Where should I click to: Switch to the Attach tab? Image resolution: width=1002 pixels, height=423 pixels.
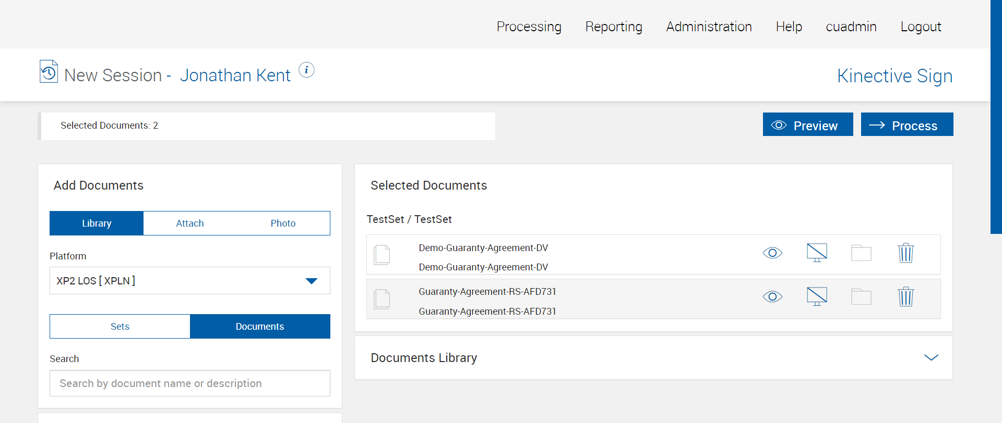coord(189,223)
